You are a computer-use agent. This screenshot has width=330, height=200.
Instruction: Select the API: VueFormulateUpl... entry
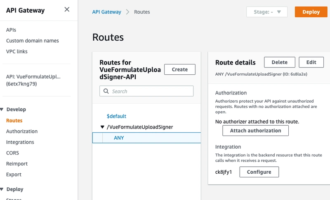click(33, 80)
